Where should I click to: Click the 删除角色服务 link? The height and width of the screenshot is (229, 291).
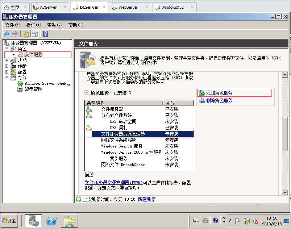pyautogui.click(x=219, y=100)
